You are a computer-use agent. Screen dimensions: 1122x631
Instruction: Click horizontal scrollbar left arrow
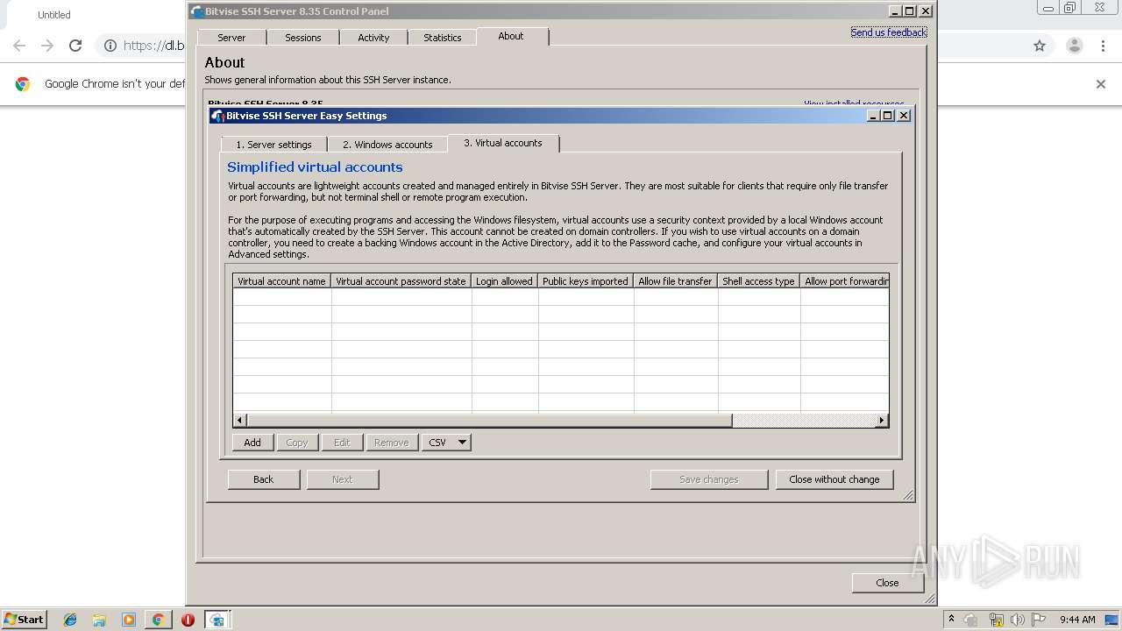240,421
